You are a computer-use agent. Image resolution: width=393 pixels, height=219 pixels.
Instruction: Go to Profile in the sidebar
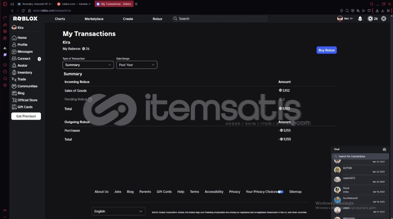click(x=20, y=45)
